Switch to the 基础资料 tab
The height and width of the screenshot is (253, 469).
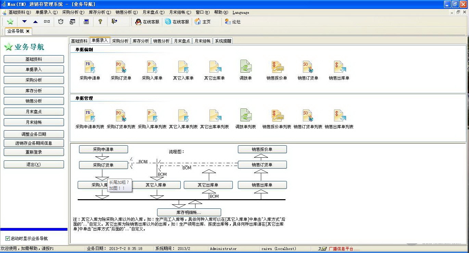tap(79, 41)
